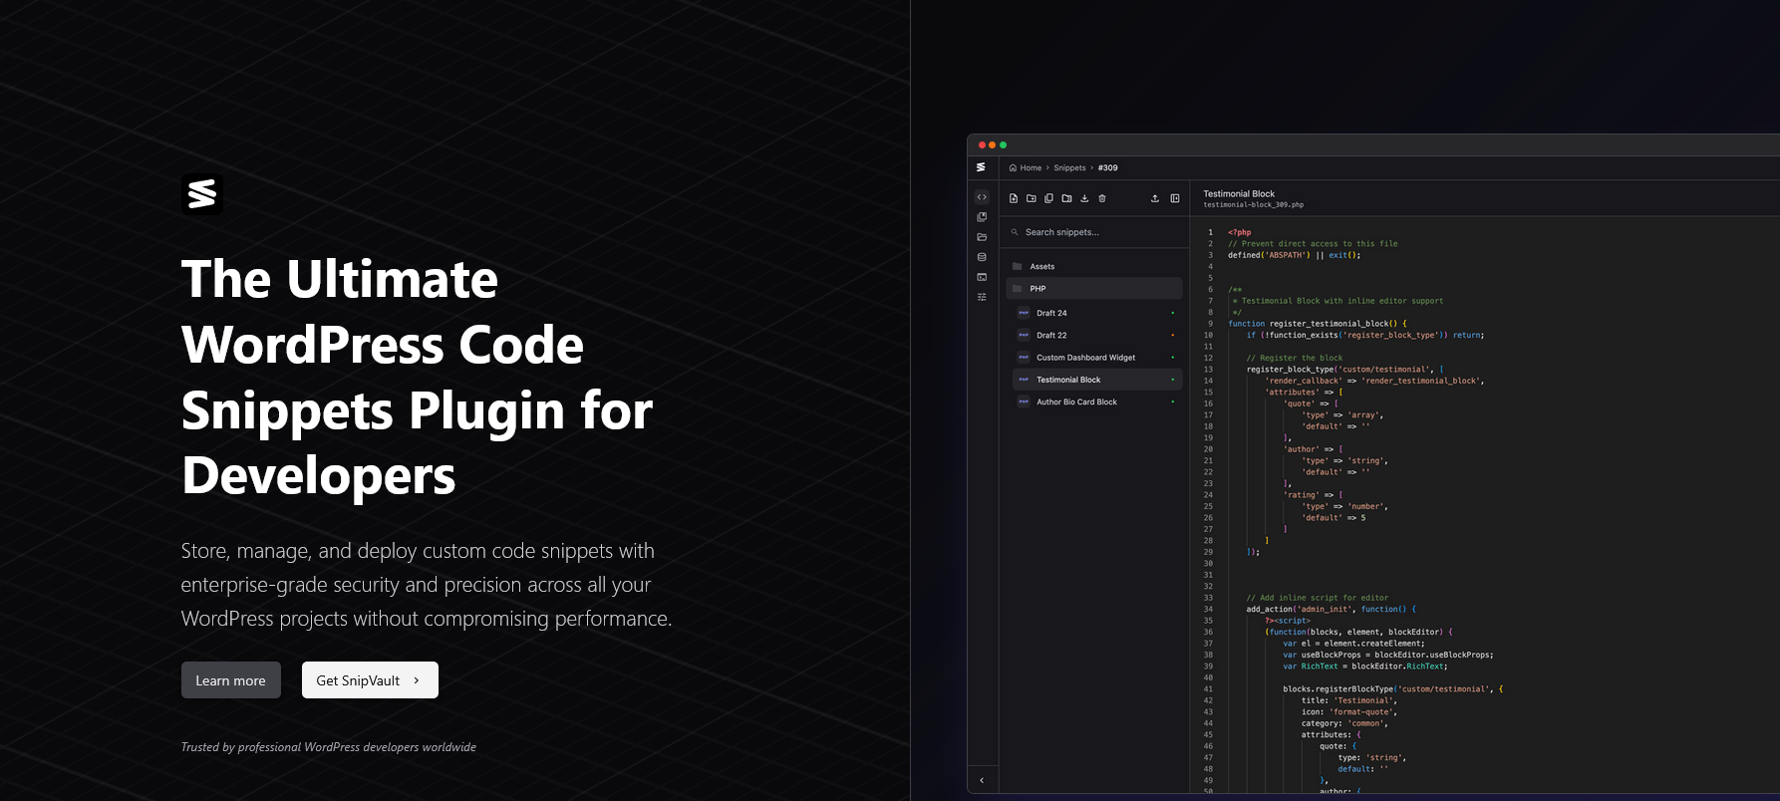This screenshot has height=801, width=1780.
Task: Click the '// Register the block' comment line
Action: point(1294,358)
